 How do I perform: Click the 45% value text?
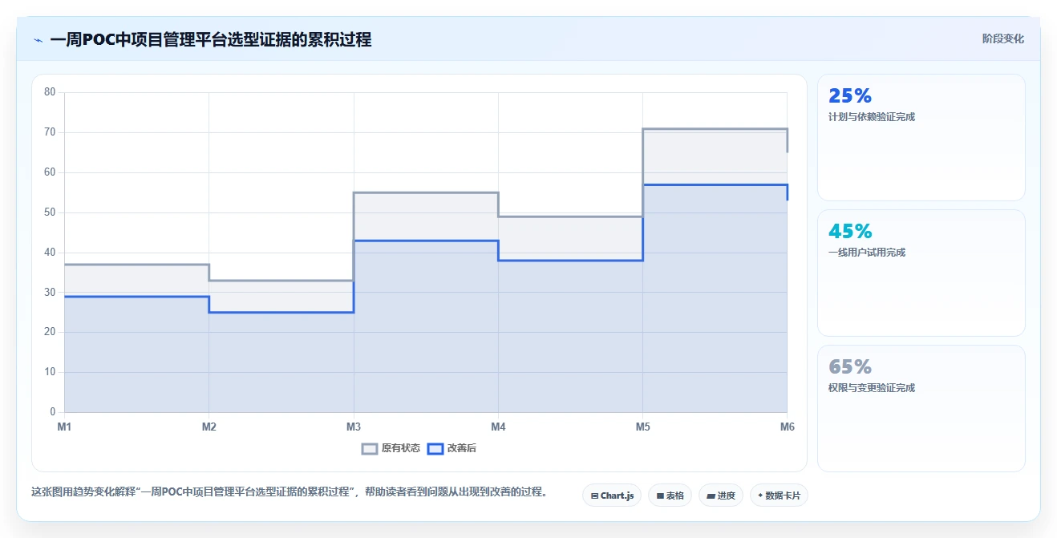coord(850,232)
